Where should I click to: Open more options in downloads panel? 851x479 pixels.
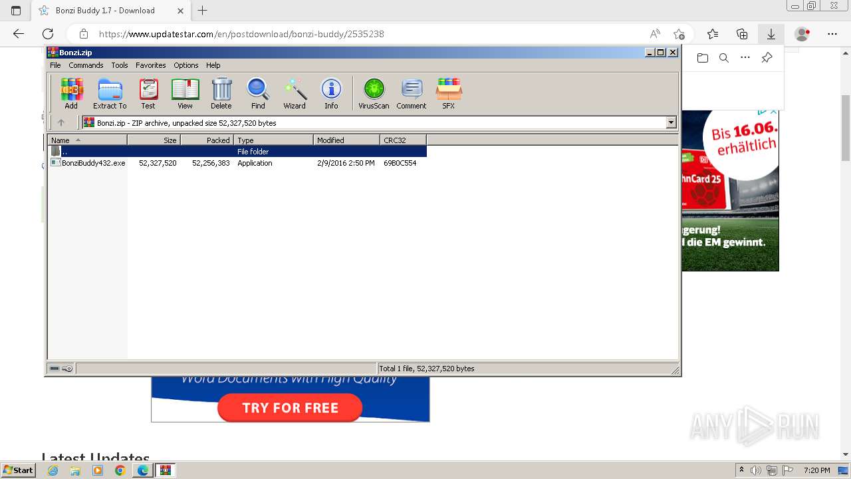745,58
